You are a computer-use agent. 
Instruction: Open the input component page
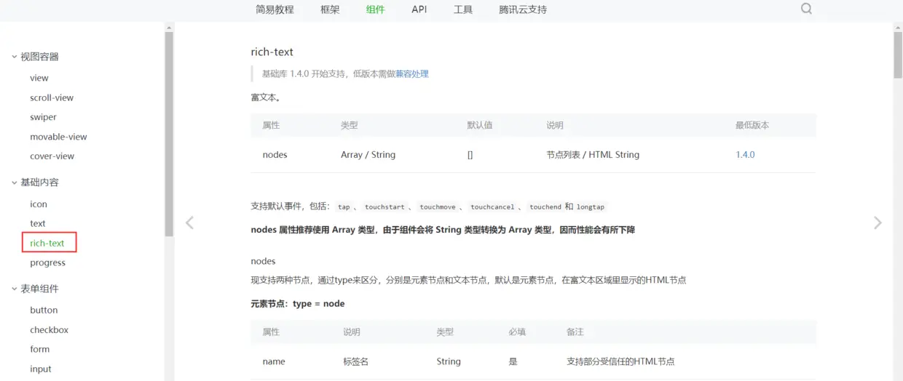pyautogui.click(x=41, y=369)
